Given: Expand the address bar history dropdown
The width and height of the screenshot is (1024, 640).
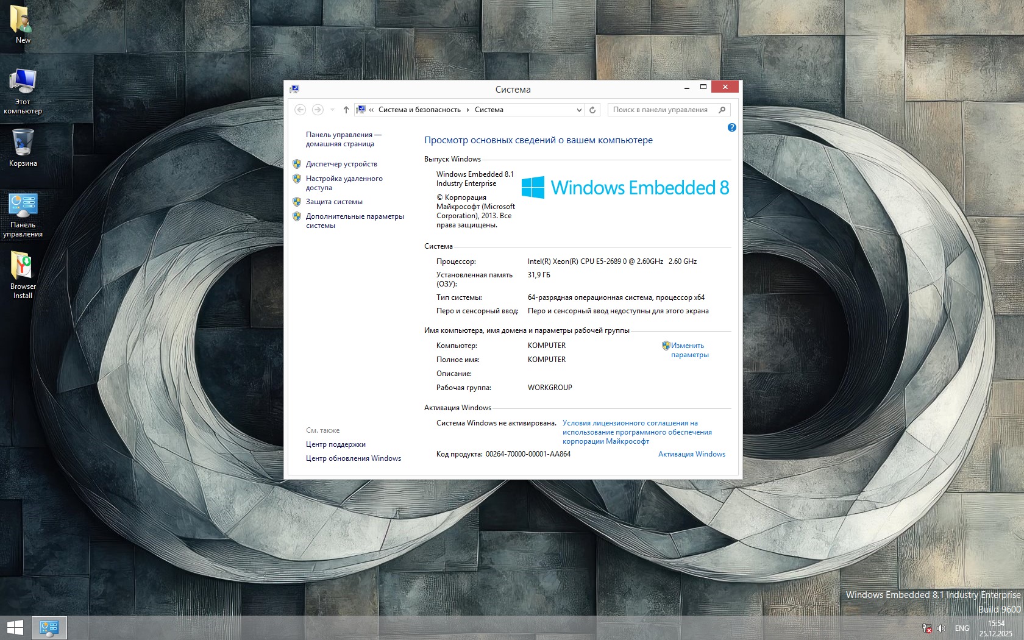Looking at the screenshot, I should [x=578, y=110].
